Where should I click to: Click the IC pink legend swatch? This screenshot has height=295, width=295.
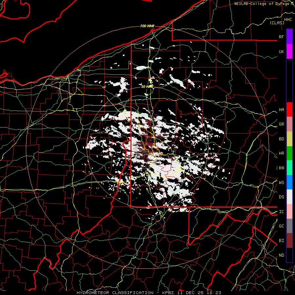[x=289, y=211]
